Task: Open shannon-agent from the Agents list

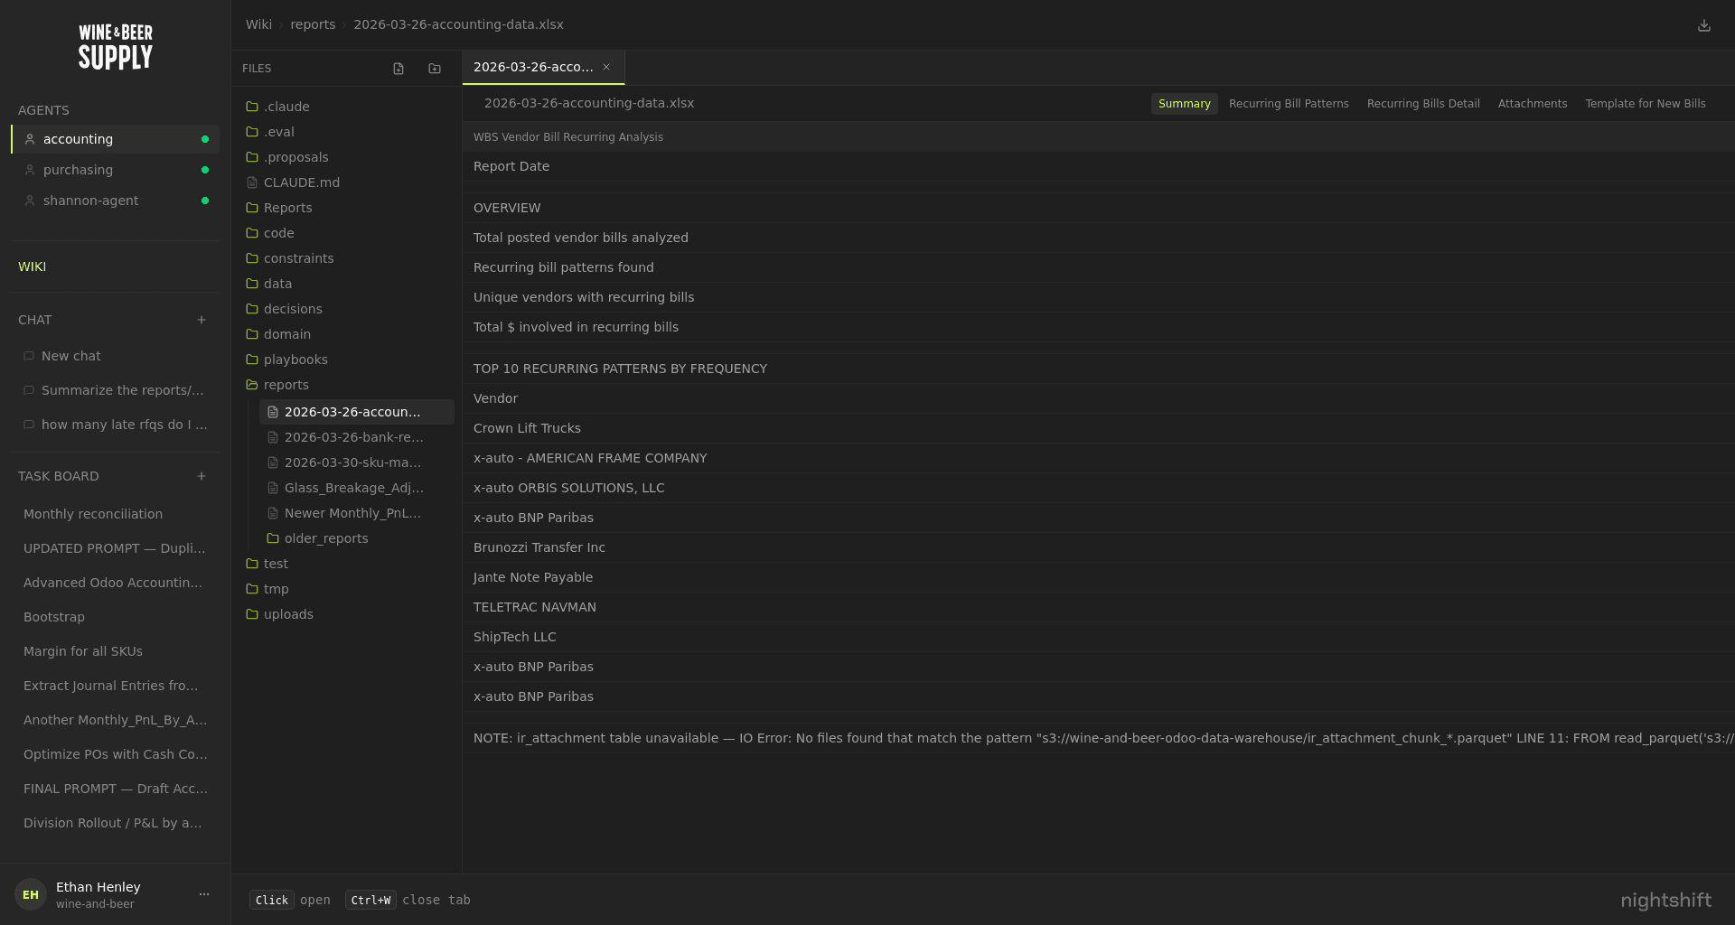Action: (x=89, y=201)
